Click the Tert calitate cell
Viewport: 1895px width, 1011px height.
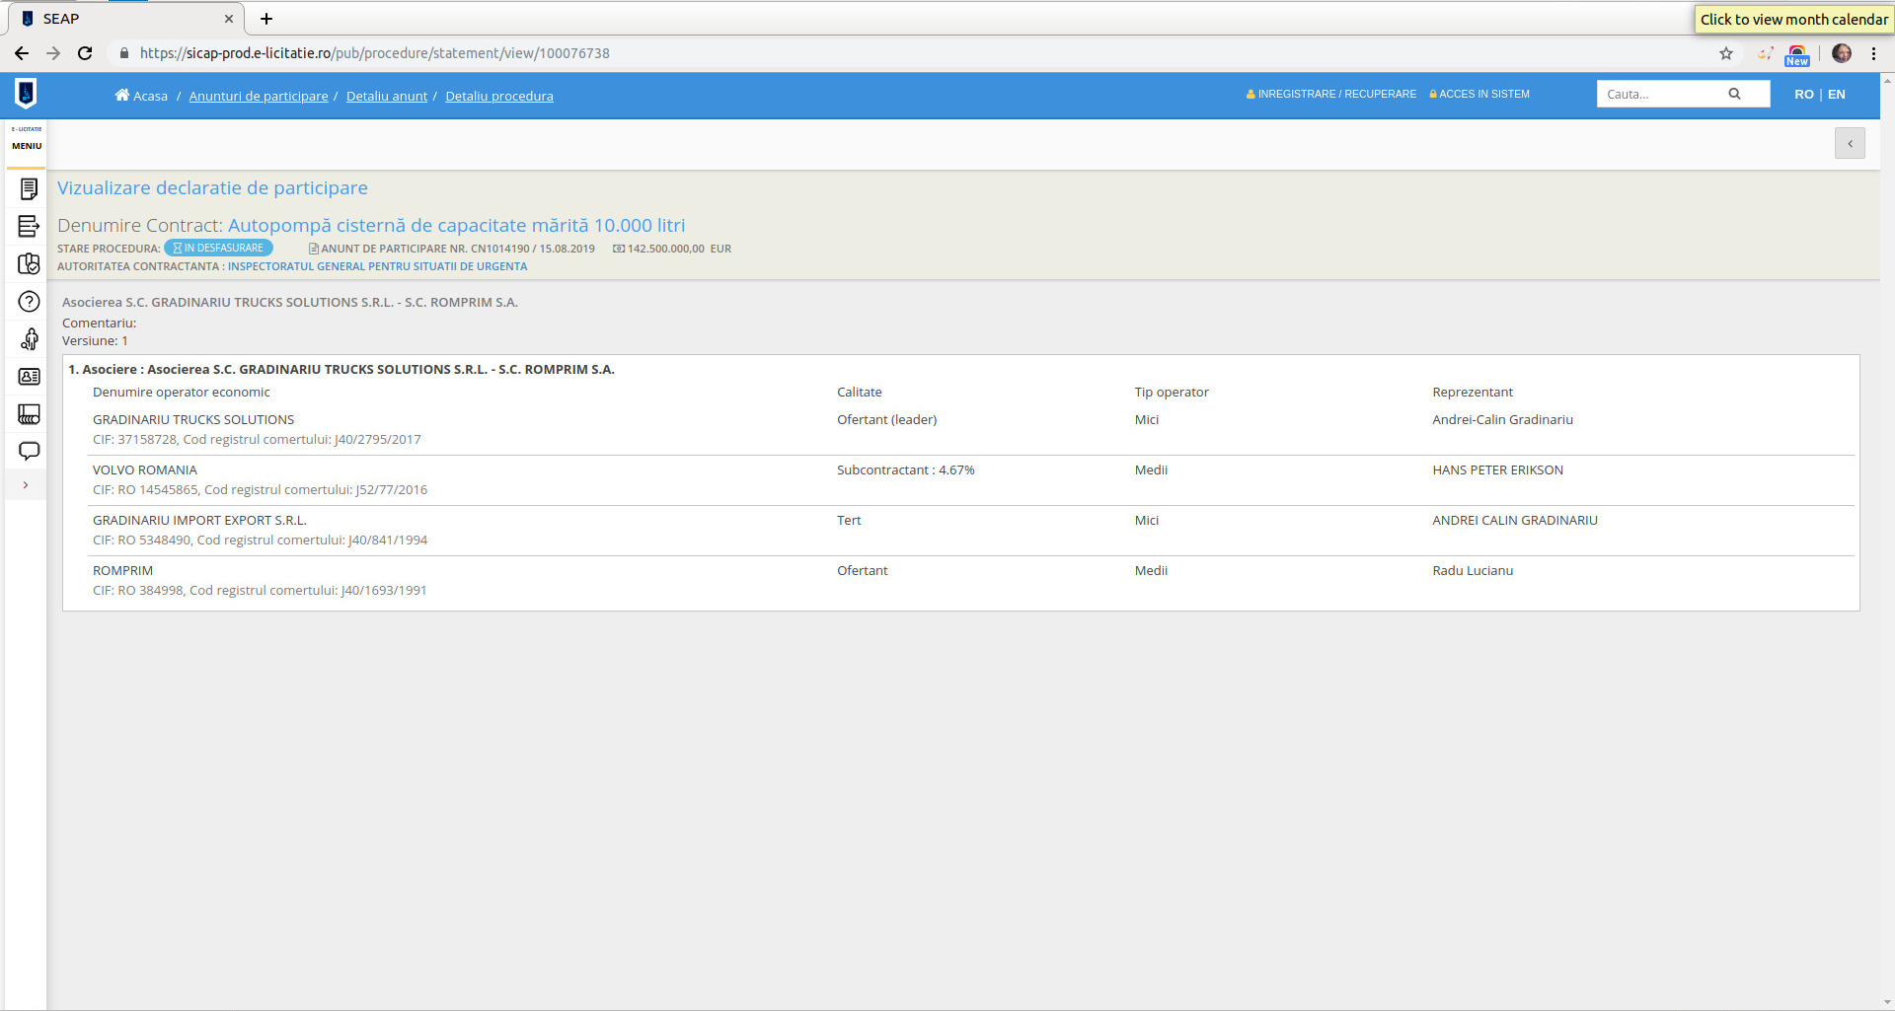849,520
